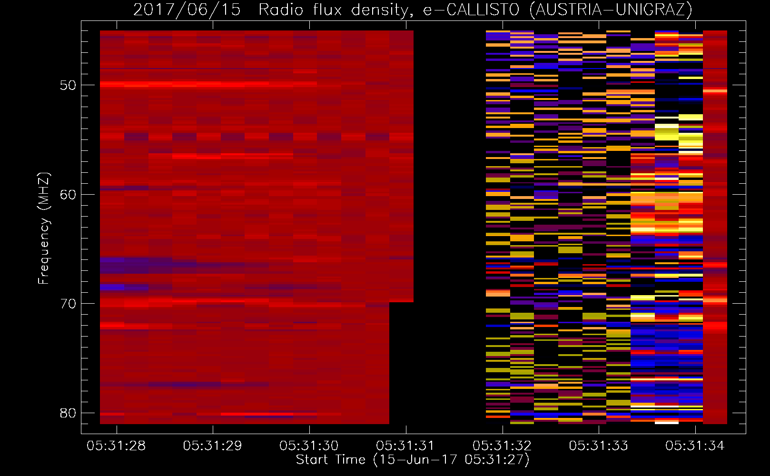Click the 70 MHz frequency tick label
This screenshot has width=770, height=476.
tap(68, 304)
